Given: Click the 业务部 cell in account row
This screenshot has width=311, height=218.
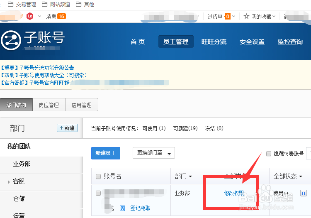Looking at the screenshot, I should 182,193.
